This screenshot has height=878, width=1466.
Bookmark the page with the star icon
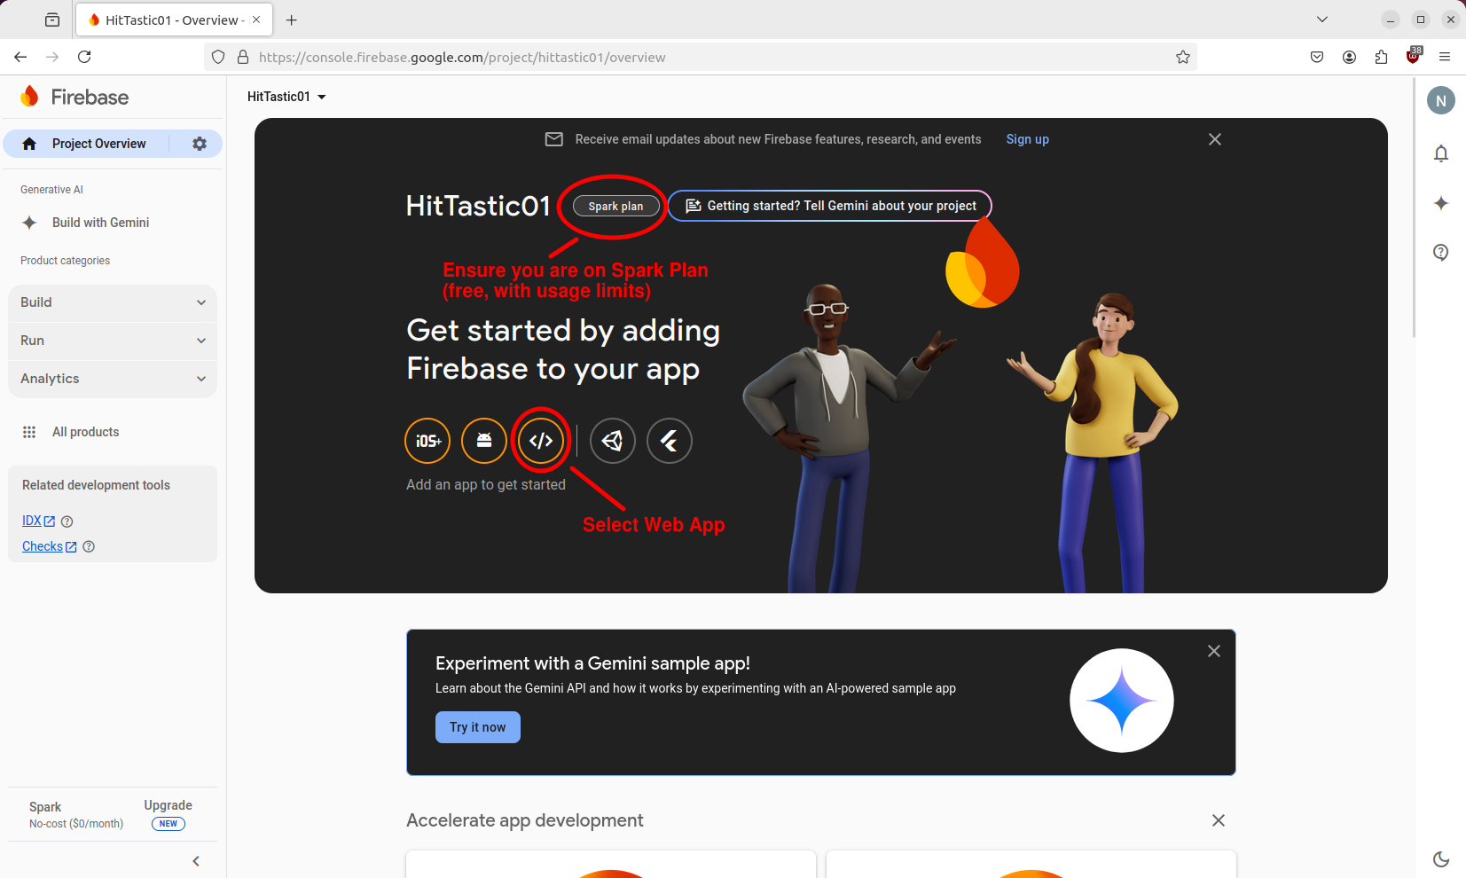click(1182, 57)
